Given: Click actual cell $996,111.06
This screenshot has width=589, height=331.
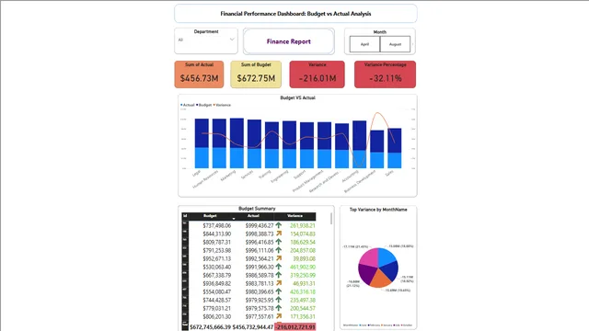Looking at the screenshot, I should 260,250.
